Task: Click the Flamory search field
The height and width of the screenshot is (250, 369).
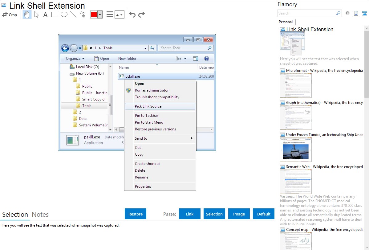Action: 306,13
